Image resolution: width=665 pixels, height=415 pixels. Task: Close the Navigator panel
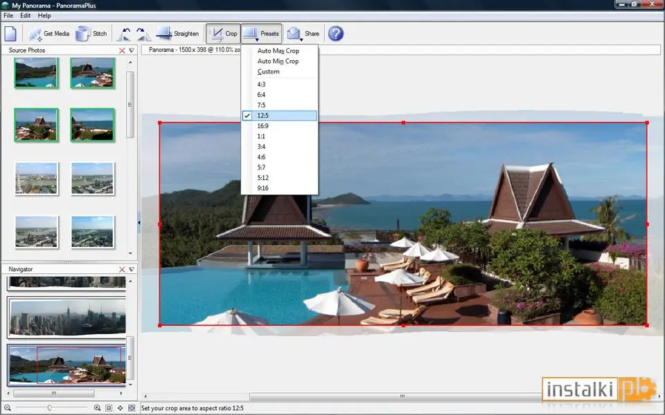tap(122, 269)
